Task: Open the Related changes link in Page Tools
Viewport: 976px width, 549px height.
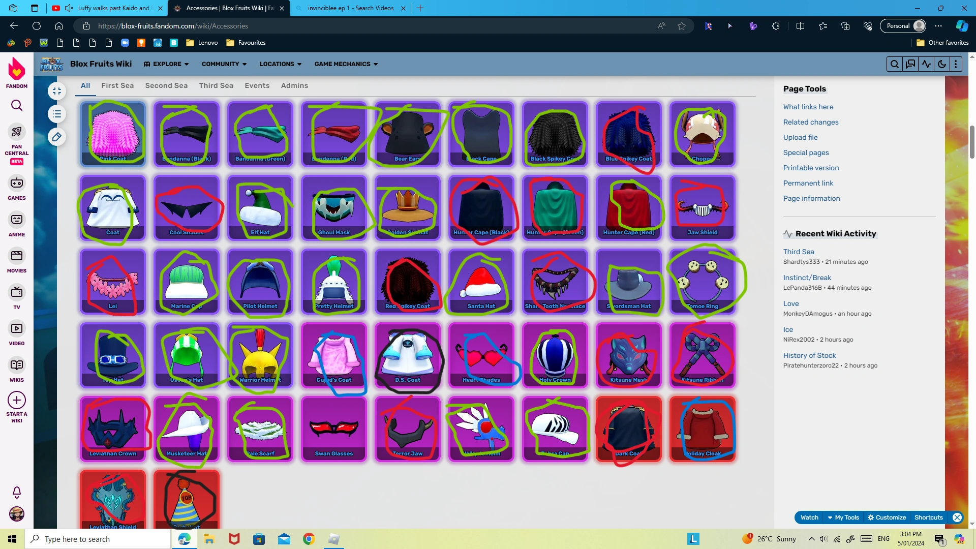Action: (x=811, y=122)
